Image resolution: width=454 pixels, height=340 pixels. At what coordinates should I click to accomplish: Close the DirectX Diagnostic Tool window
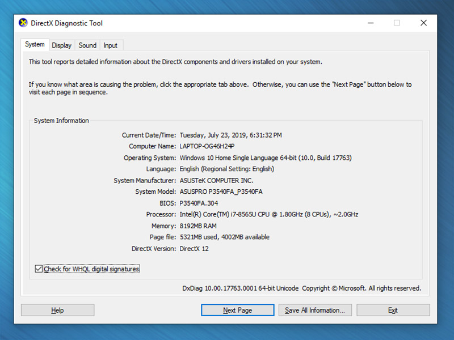click(423, 23)
